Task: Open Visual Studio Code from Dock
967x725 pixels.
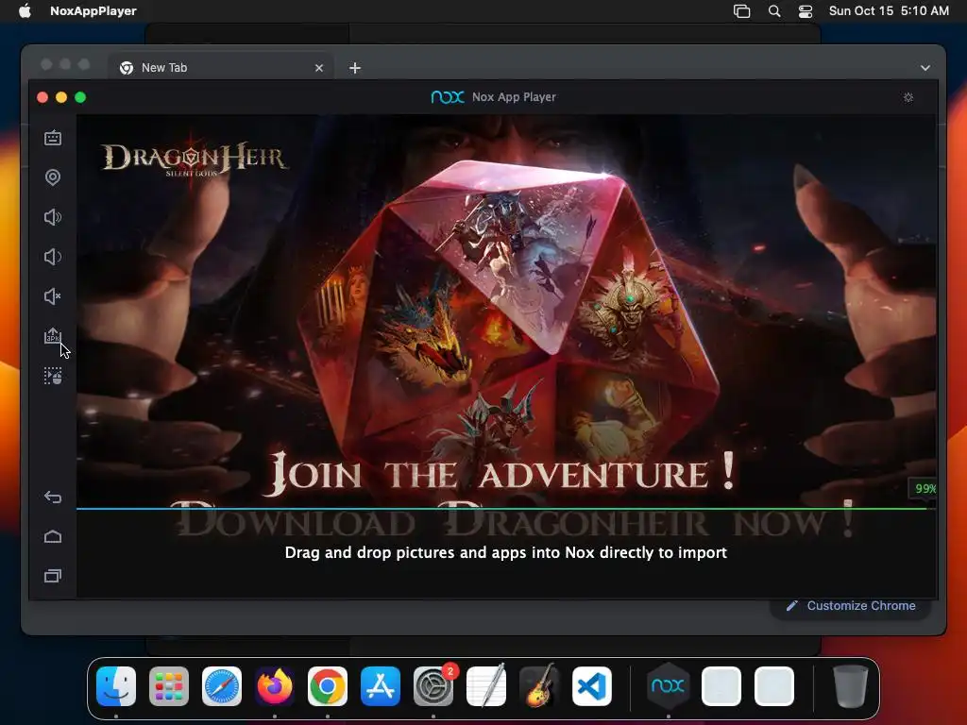Action: point(592,686)
